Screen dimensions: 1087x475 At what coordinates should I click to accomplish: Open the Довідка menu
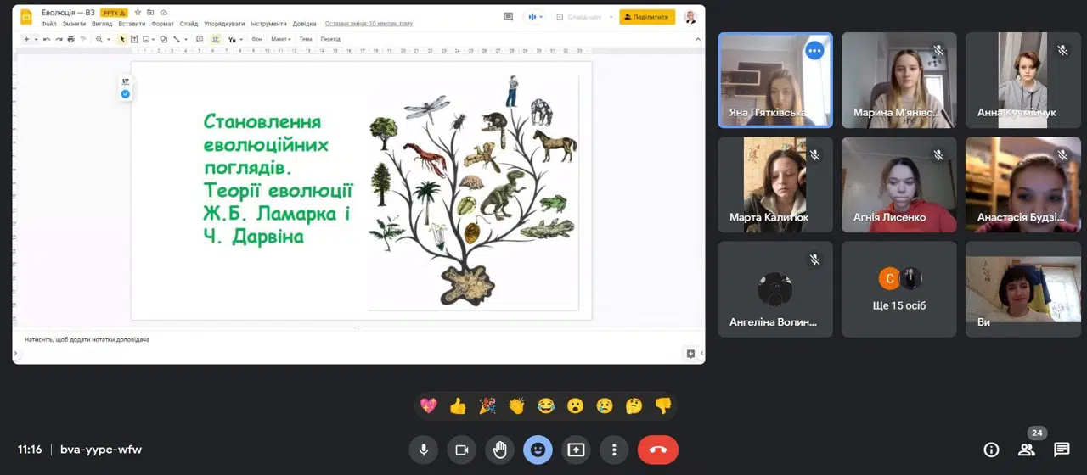pos(304,24)
